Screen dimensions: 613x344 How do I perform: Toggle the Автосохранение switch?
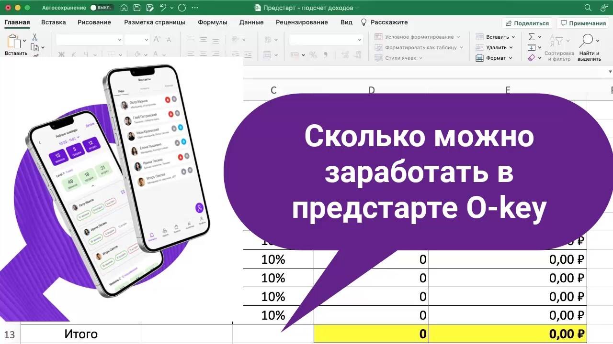tap(102, 8)
